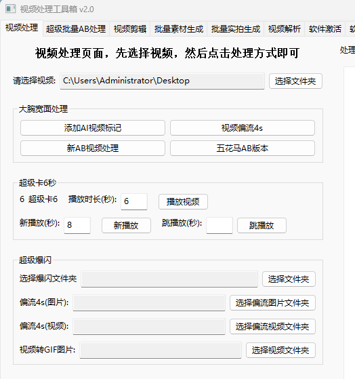Click the 视频处理工具箱 v2.0 window title

[57, 9]
